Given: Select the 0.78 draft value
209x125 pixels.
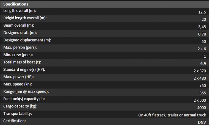Looking at the screenshot, I should [x=202, y=34].
